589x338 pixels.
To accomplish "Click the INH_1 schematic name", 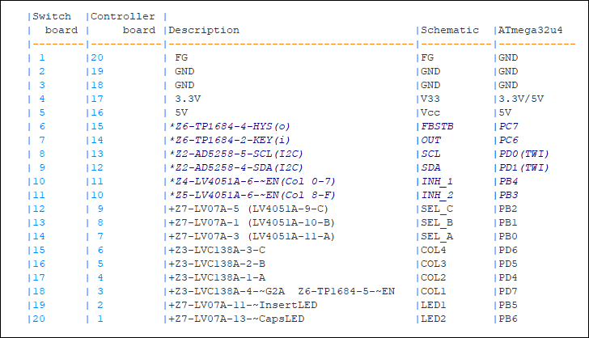I will pos(437,182).
